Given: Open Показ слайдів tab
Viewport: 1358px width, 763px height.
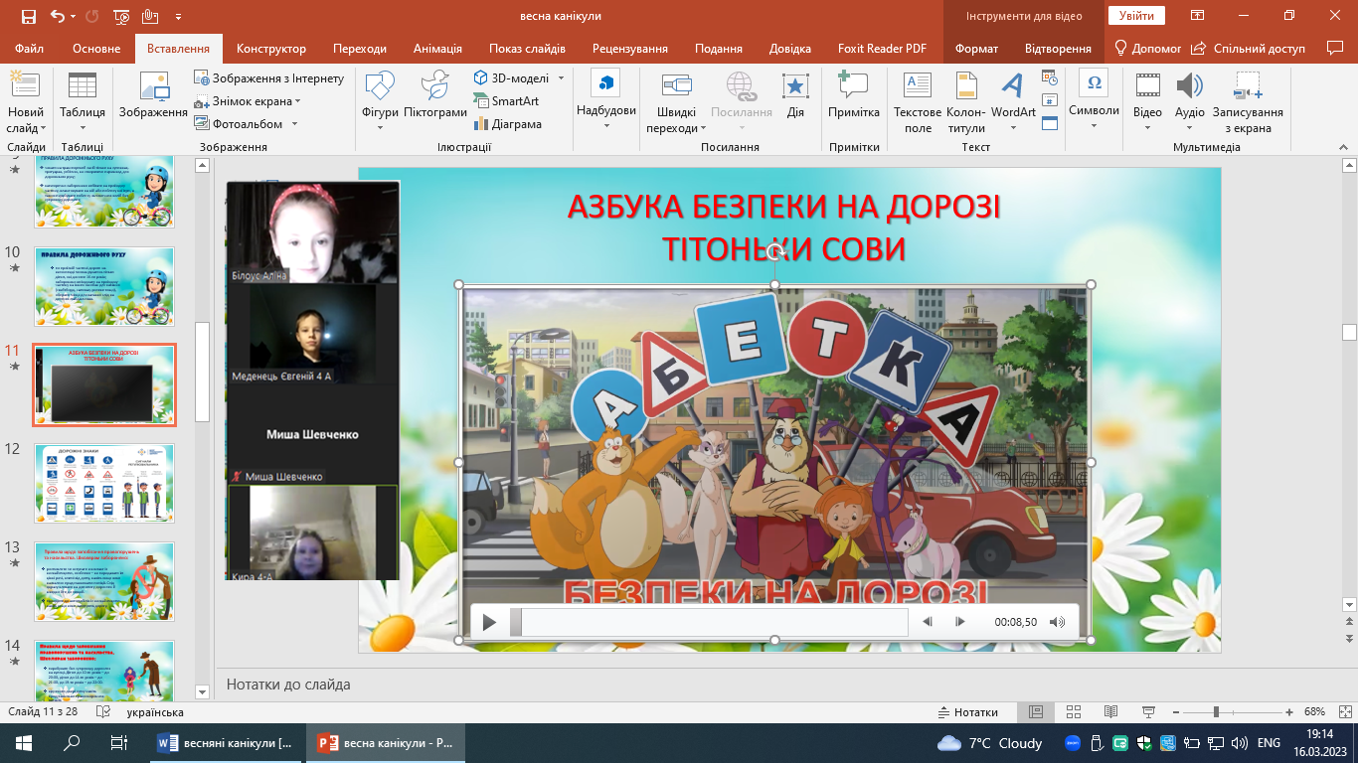Looking at the screenshot, I should click(527, 48).
